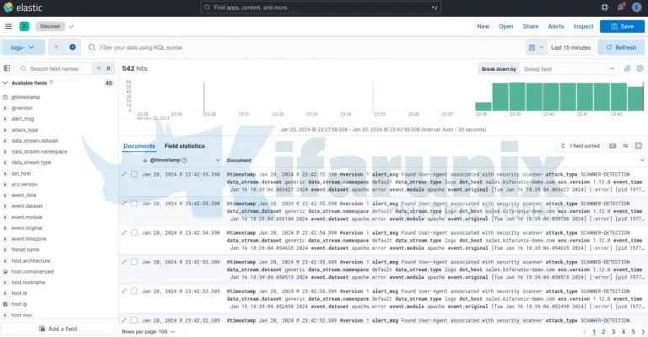
Task: Open the user profile avatar
Action: (637, 7)
